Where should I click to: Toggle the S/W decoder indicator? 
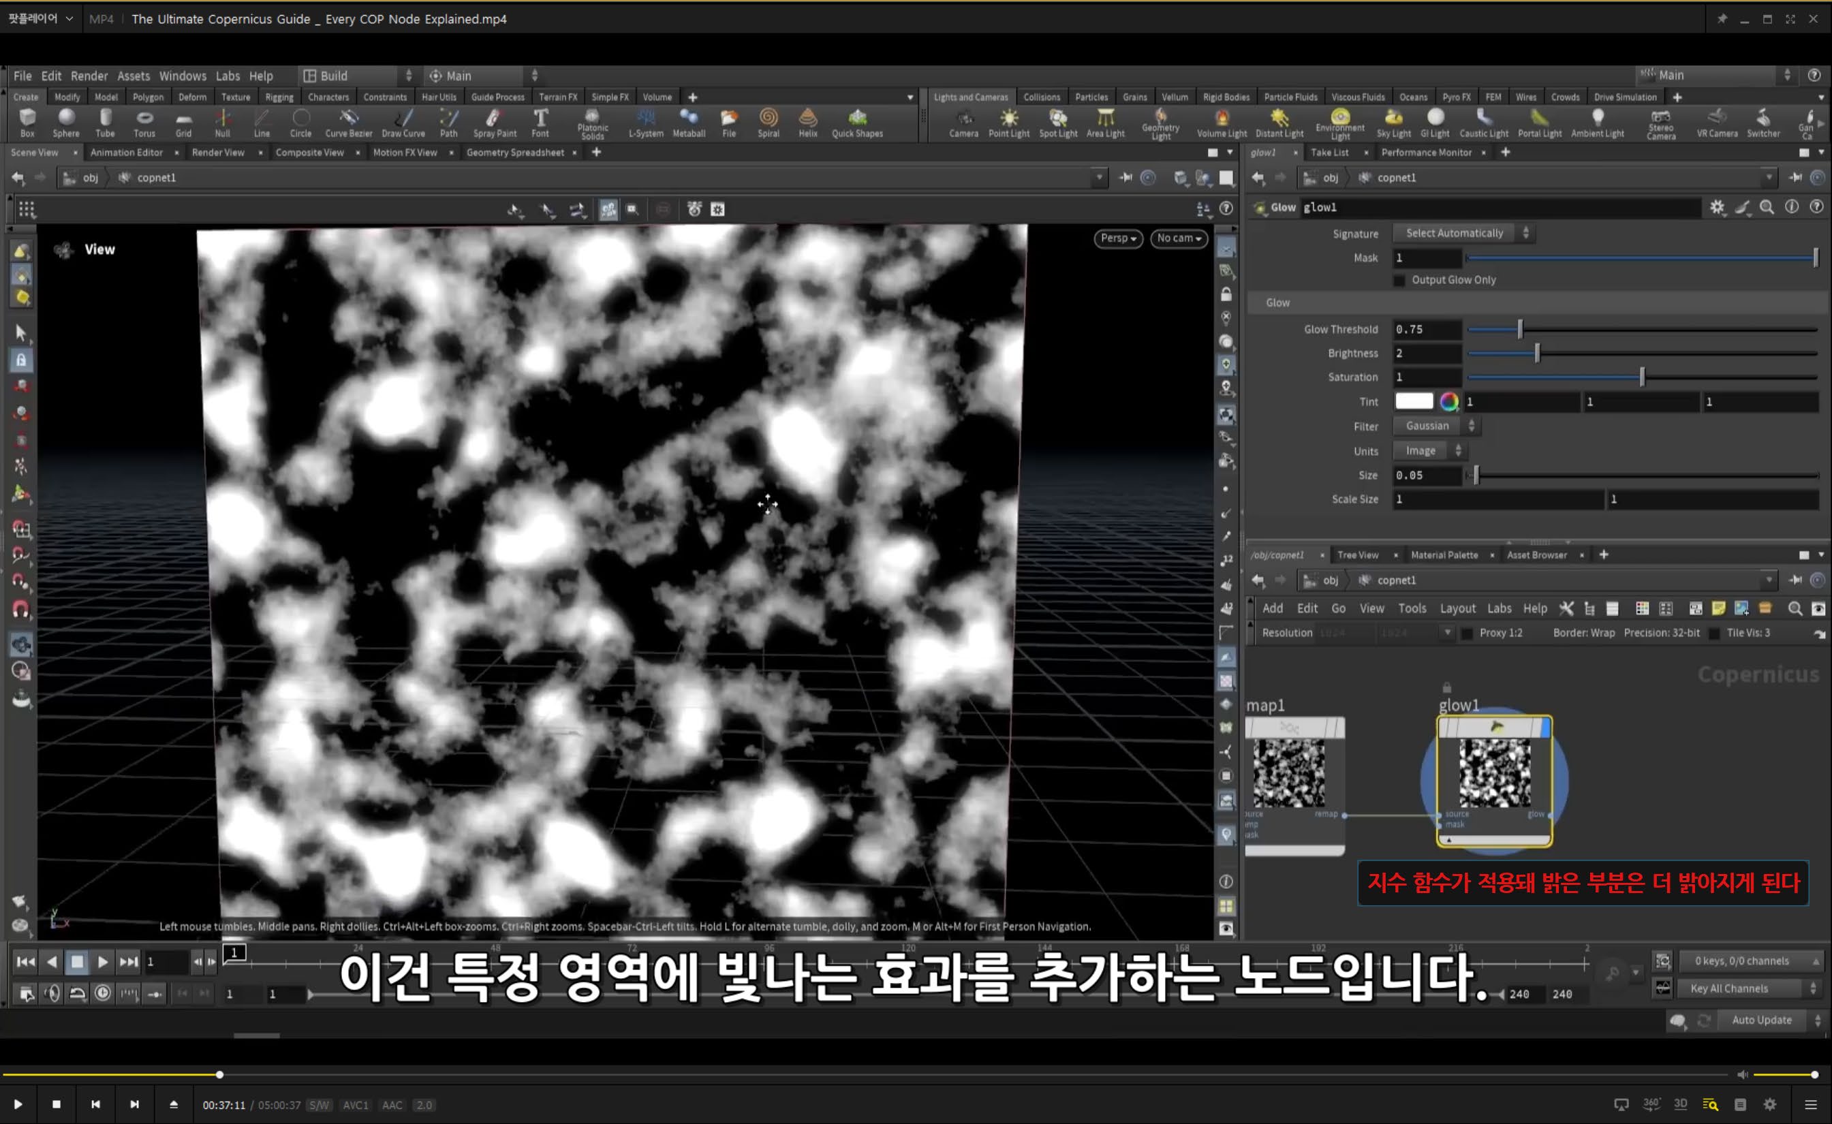(319, 1106)
